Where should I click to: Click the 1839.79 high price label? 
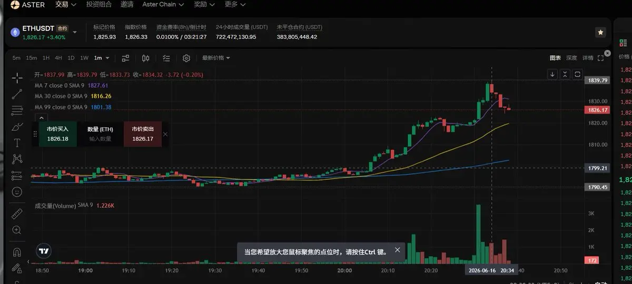[x=598, y=80]
